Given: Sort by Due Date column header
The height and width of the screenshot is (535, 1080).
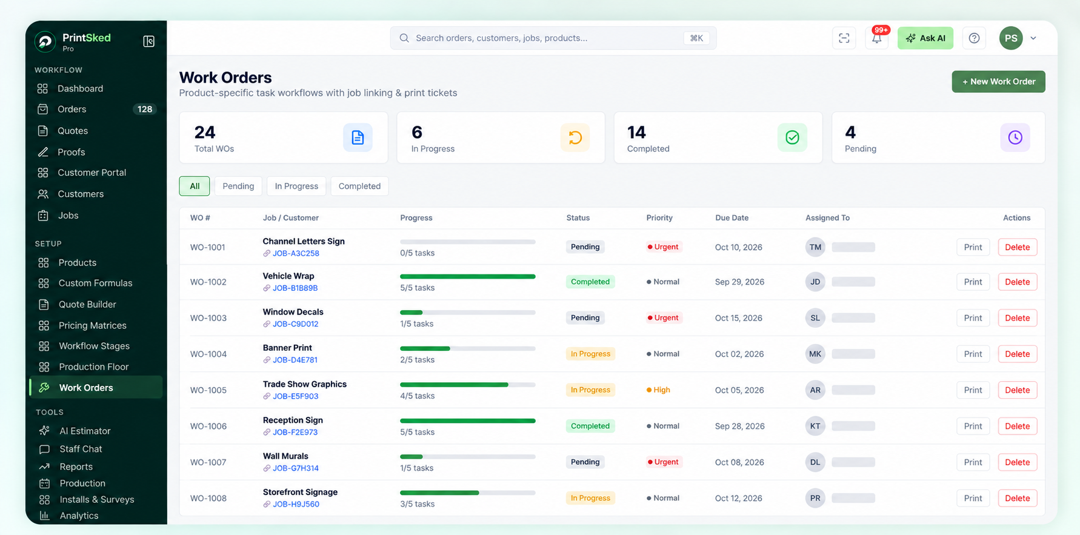Looking at the screenshot, I should click(732, 218).
